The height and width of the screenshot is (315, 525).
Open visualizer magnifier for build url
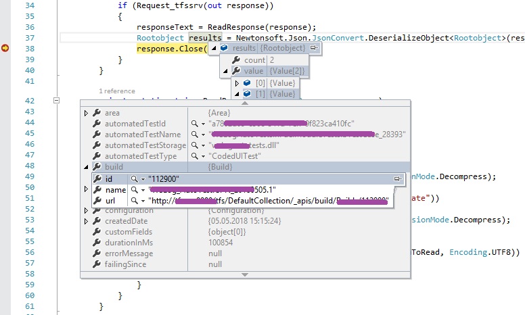click(x=134, y=201)
